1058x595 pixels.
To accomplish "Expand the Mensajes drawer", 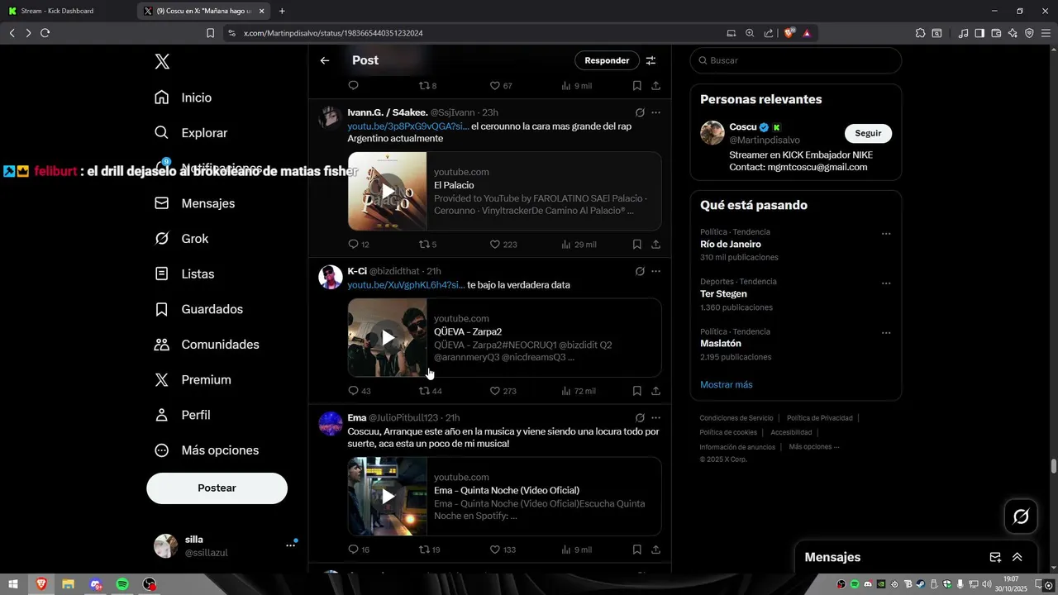I will (1017, 558).
